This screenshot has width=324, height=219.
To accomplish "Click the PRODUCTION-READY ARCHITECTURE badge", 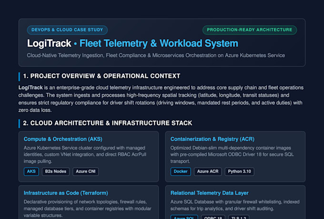I will [x=250, y=30].
